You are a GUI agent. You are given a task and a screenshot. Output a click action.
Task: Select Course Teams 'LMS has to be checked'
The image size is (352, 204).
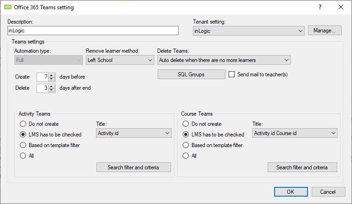[186, 135]
